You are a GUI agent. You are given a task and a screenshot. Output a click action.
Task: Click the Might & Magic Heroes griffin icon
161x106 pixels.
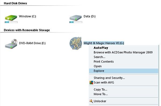tap(76, 43)
